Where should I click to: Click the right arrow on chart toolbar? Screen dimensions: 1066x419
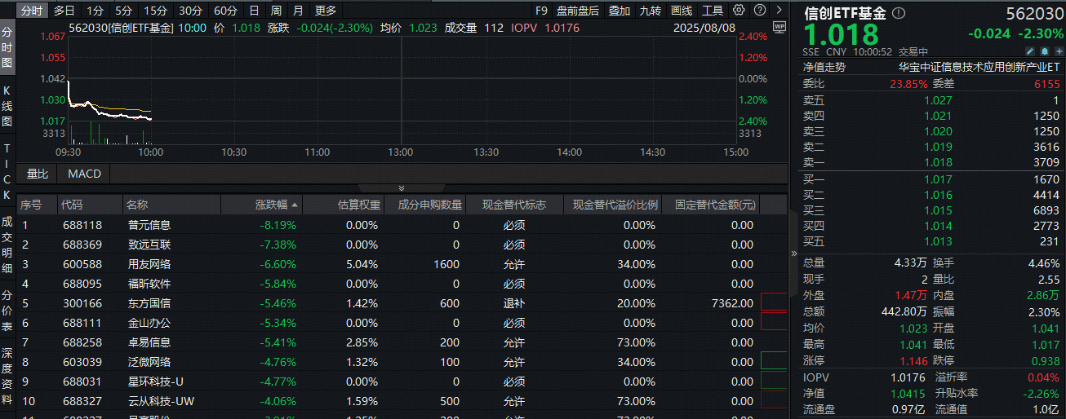[779, 11]
